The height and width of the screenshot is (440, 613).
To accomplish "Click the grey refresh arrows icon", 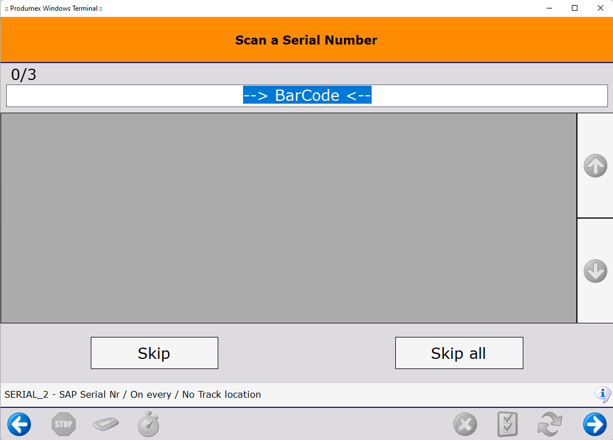I will (550, 424).
